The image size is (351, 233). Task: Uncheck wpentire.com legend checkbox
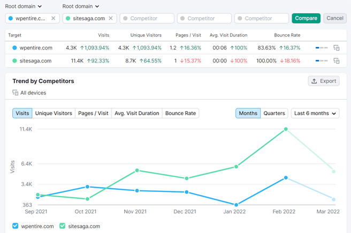click(15, 226)
